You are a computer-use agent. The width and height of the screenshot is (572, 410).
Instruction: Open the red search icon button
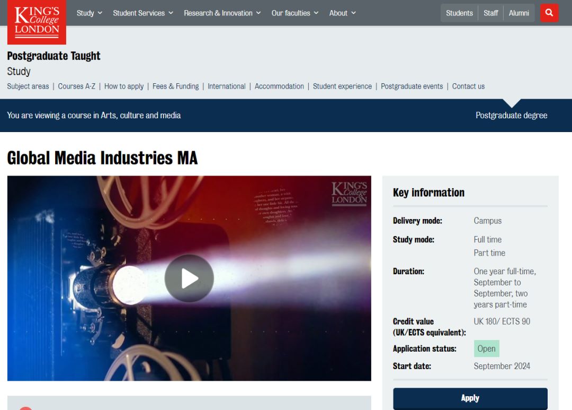click(x=549, y=13)
